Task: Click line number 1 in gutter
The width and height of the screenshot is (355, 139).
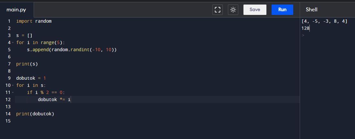Action: (x=9, y=21)
